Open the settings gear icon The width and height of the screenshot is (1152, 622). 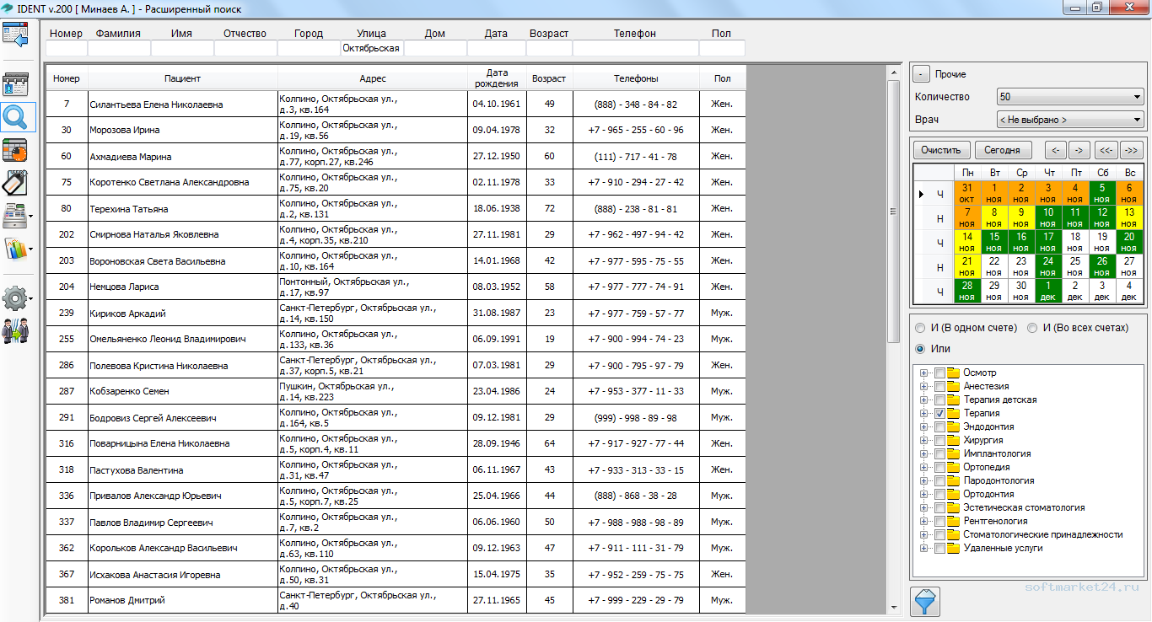pyautogui.click(x=15, y=298)
